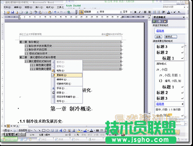The height and width of the screenshot is (146, 193).
Task: Open the Undo history dropdown arrow
Action: pyautogui.click(x=58, y=12)
